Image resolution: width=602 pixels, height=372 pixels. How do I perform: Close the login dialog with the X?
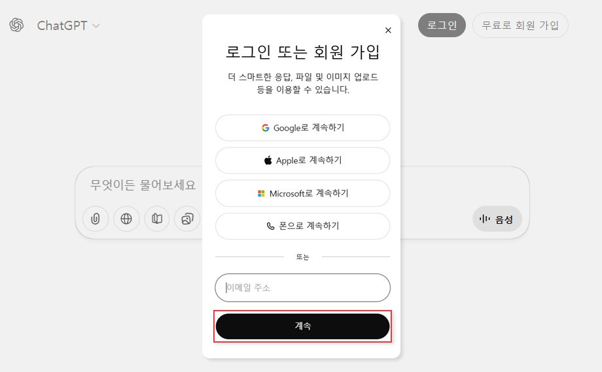click(x=388, y=30)
